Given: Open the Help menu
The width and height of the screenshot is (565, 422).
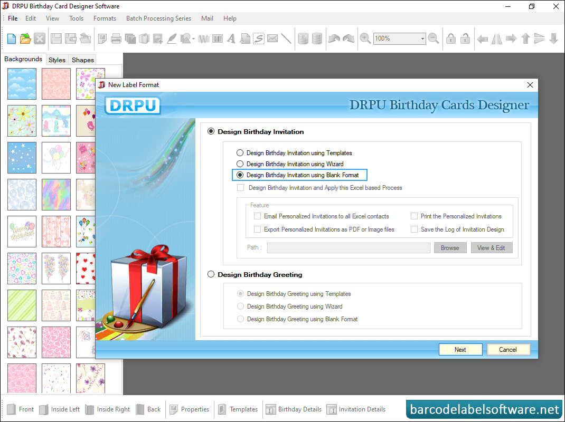Looking at the screenshot, I should (230, 18).
